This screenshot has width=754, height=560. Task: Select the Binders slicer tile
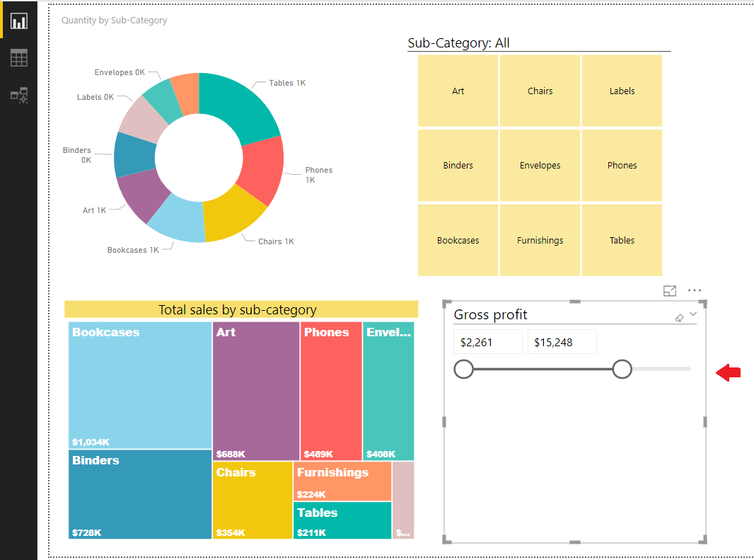[458, 165]
